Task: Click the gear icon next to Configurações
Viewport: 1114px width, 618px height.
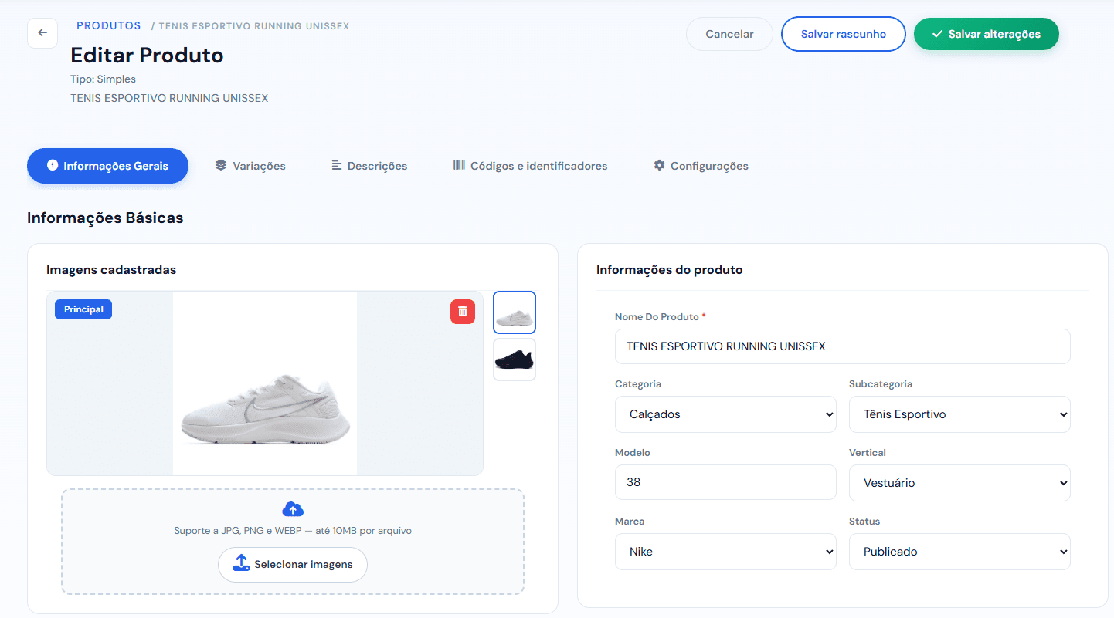Action: [x=659, y=165]
